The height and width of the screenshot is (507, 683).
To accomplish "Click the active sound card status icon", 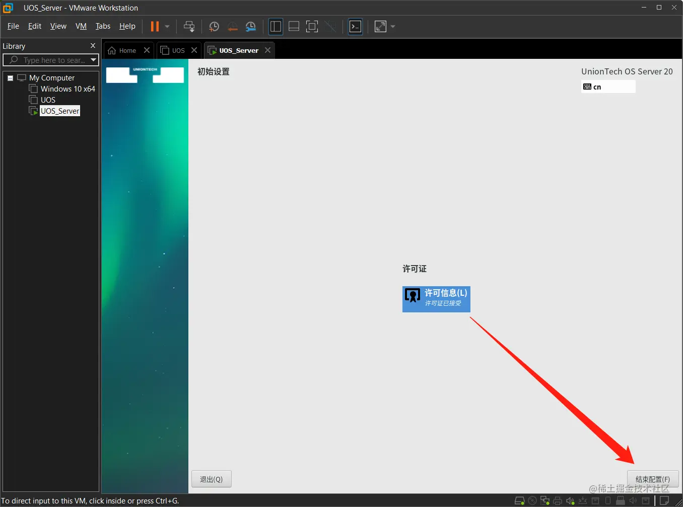I will point(570,501).
